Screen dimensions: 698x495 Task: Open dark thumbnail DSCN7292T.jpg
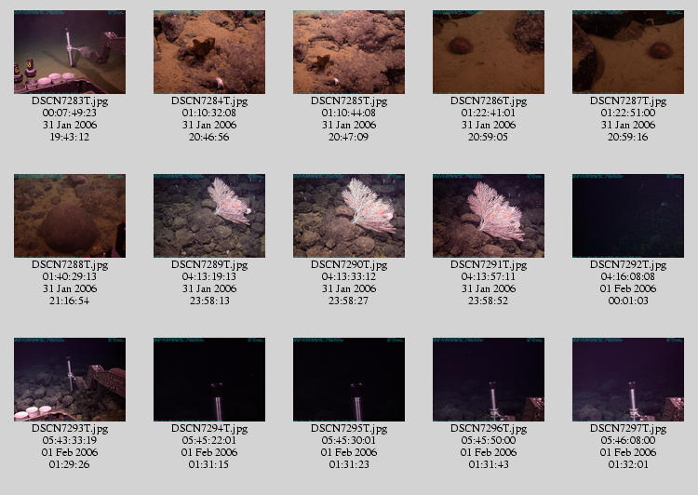tap(628, 216)
